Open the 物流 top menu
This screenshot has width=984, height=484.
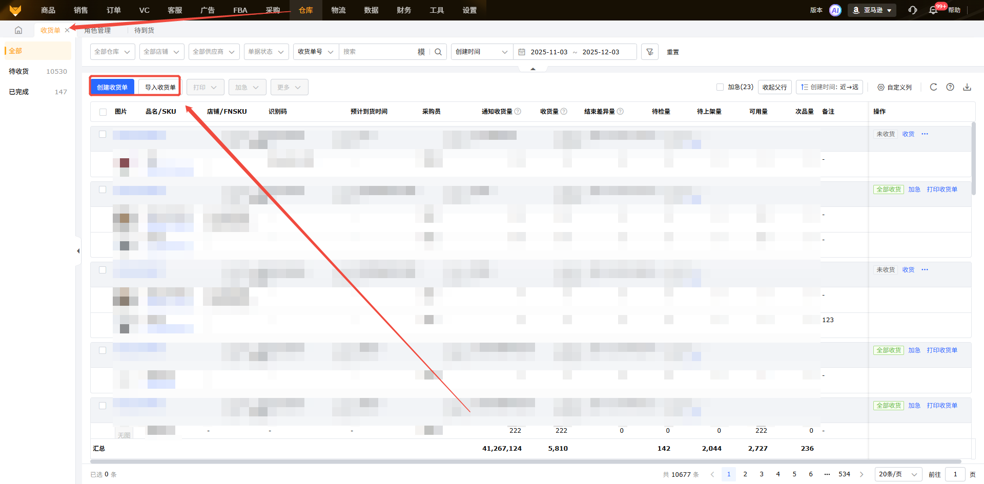click(x=338, y=10)
